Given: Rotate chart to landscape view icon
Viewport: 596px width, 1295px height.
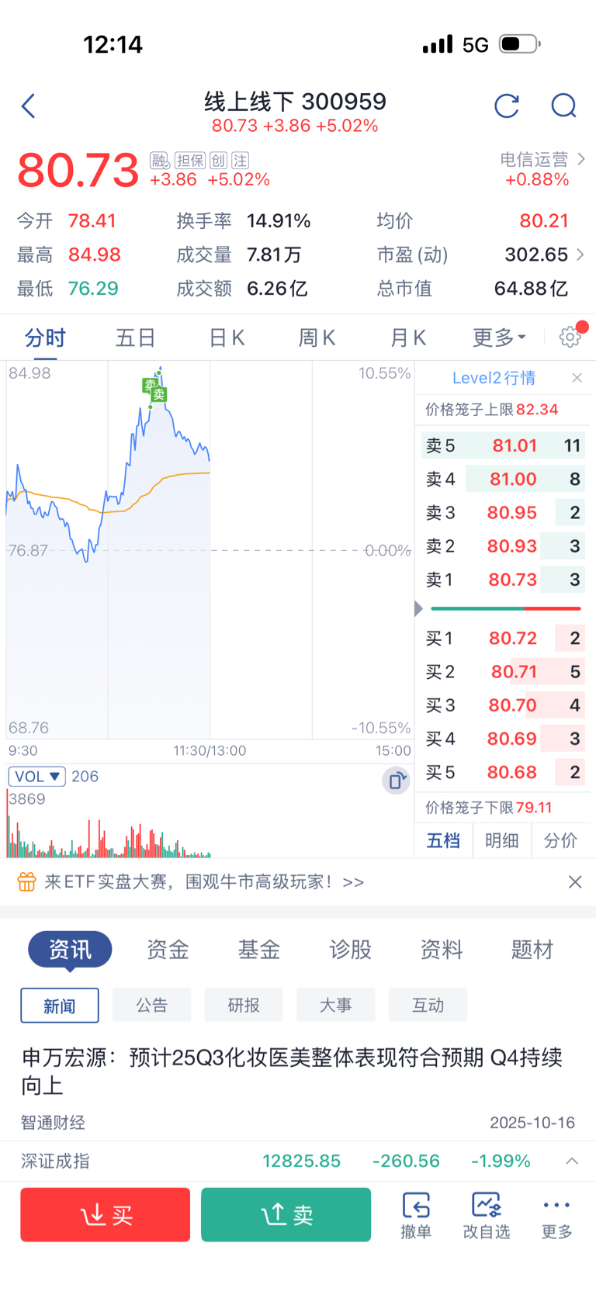Looking at the screenshot, I should [x=396, y=781].
